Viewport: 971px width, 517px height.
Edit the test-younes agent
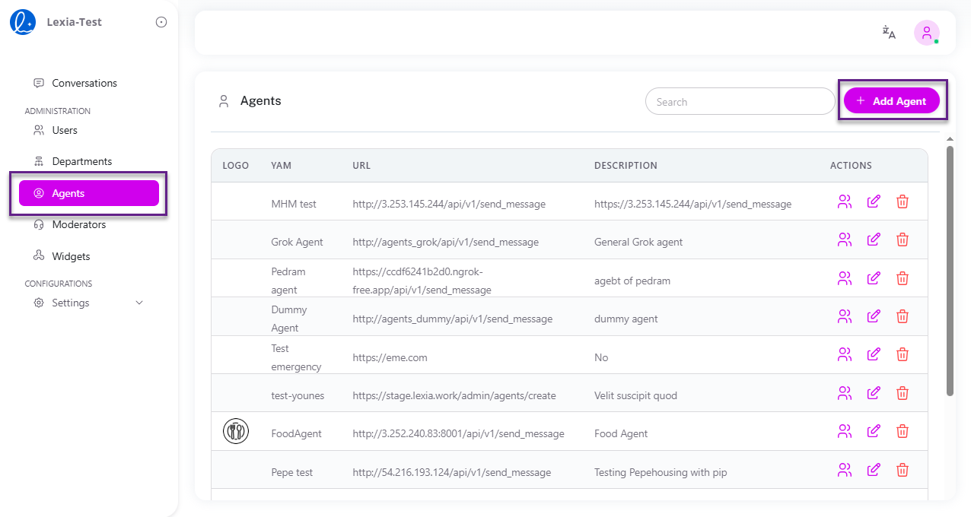(x=873, y=392)
